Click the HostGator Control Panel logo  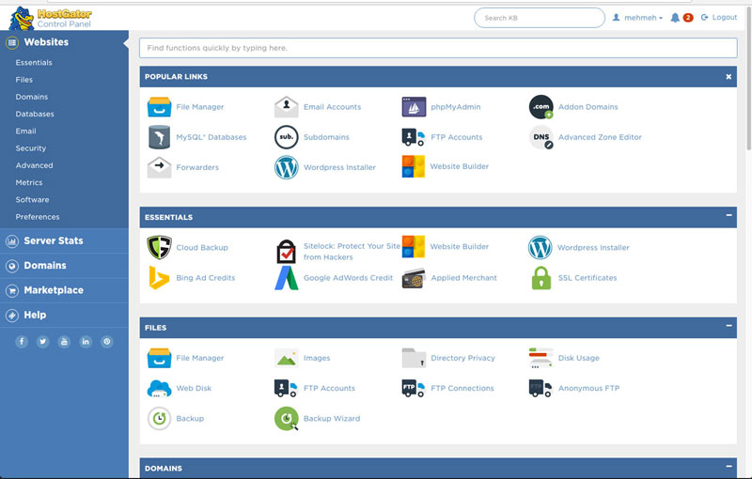51,18
